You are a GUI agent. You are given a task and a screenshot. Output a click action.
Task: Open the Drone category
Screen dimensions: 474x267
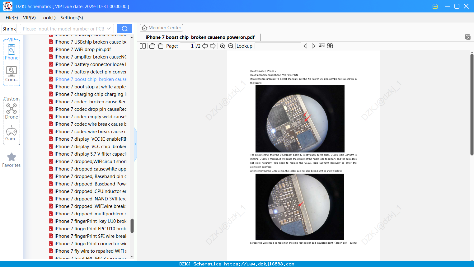12,111
